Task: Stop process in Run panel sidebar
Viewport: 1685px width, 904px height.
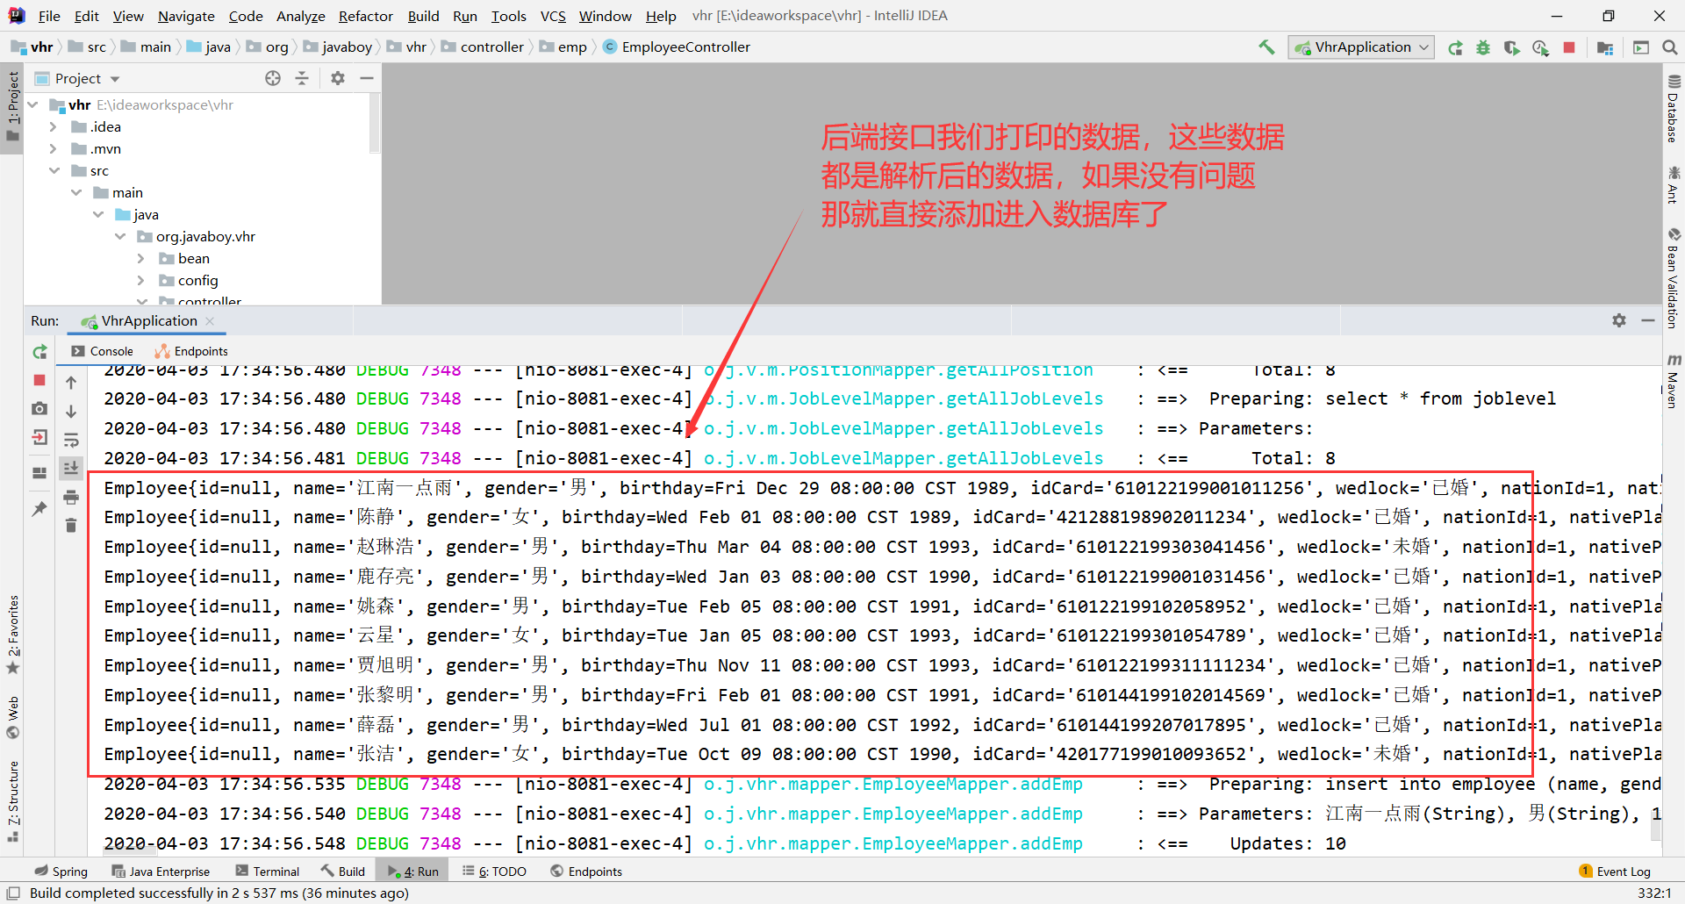Action: coord(39,380)
